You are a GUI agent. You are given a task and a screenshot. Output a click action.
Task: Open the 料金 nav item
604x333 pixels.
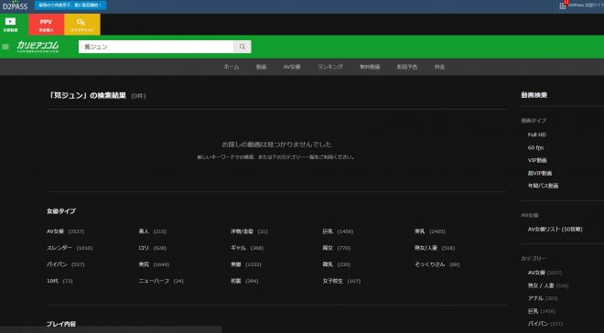439,67
